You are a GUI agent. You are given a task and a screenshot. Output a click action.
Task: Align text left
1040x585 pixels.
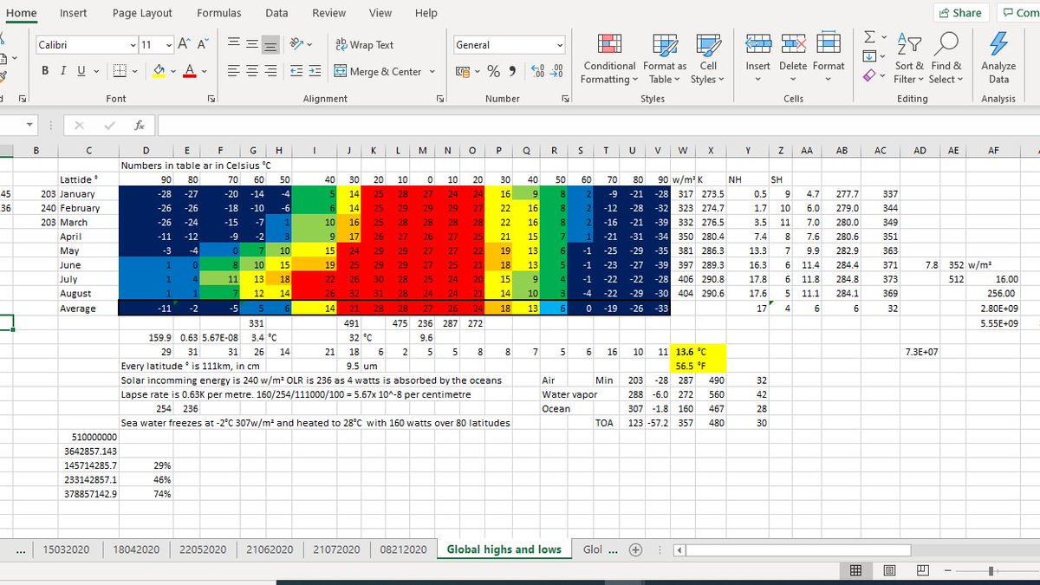235,72
